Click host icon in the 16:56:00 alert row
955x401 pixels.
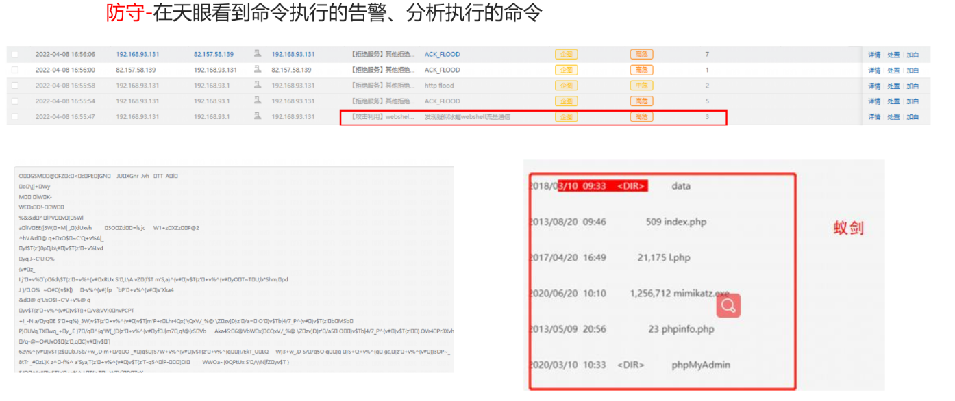258,70
